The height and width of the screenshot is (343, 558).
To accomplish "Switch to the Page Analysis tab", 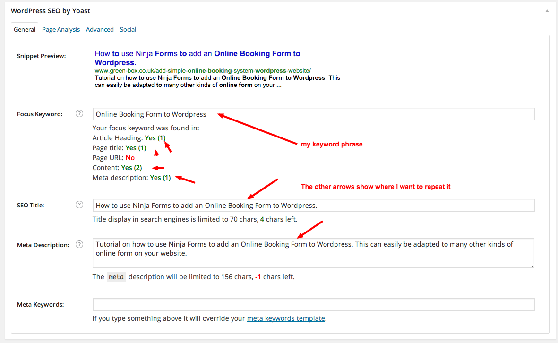I will click(x=61, y=29).
